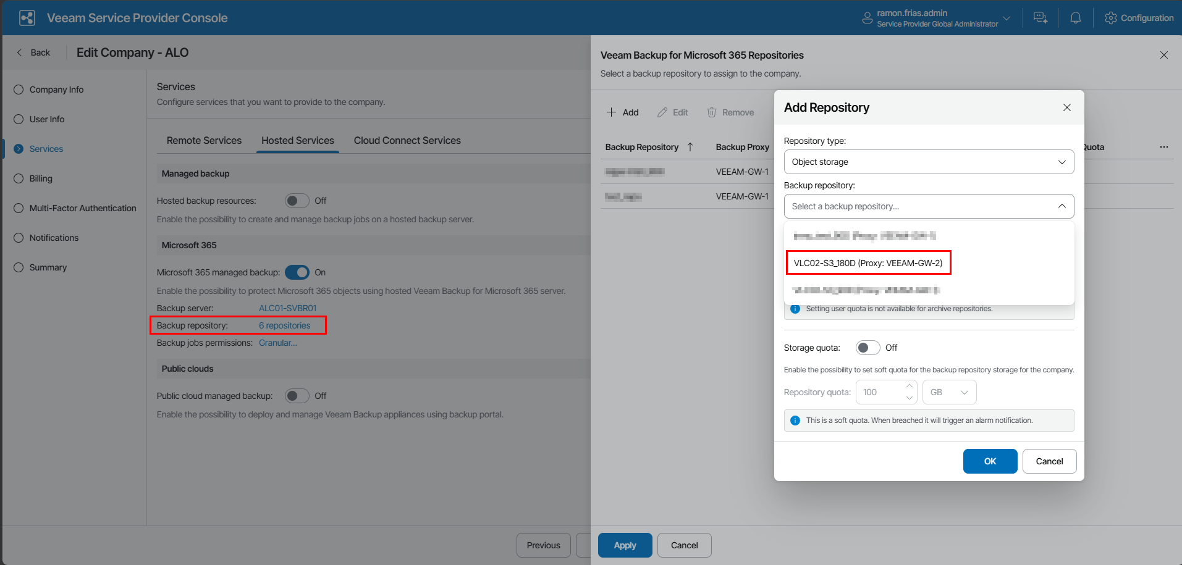1182x565 pixels.
Task: Click the Remove trash icon in repositories toolbar
Action: tap(712, 112)
